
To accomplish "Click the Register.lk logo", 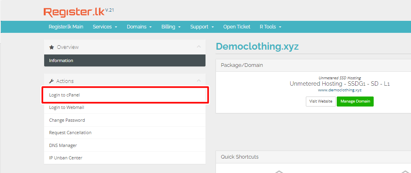I will [x=74, y=12].
